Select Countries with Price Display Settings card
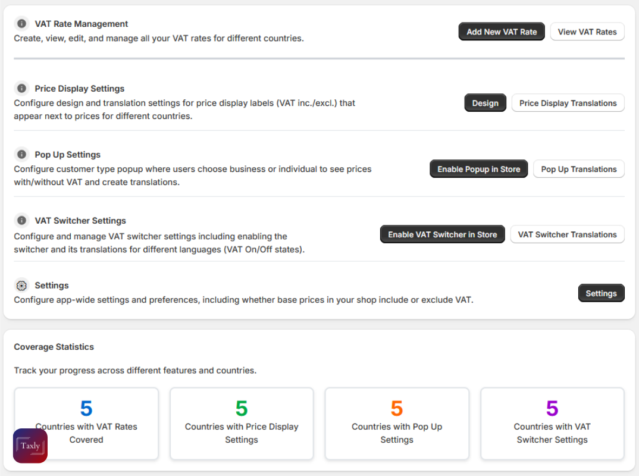The height and width of the screenshot is (476, 639). click(242, 423)
